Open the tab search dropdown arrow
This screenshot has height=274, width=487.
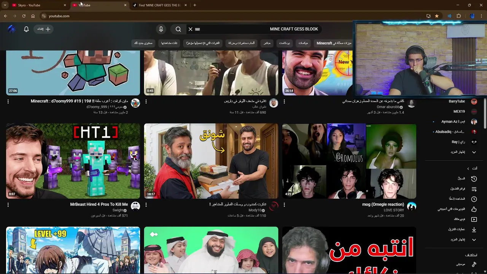(5, 5)
